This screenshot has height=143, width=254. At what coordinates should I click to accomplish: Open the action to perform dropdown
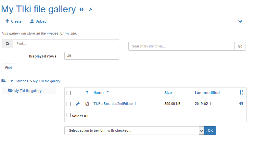pos(134,130)
